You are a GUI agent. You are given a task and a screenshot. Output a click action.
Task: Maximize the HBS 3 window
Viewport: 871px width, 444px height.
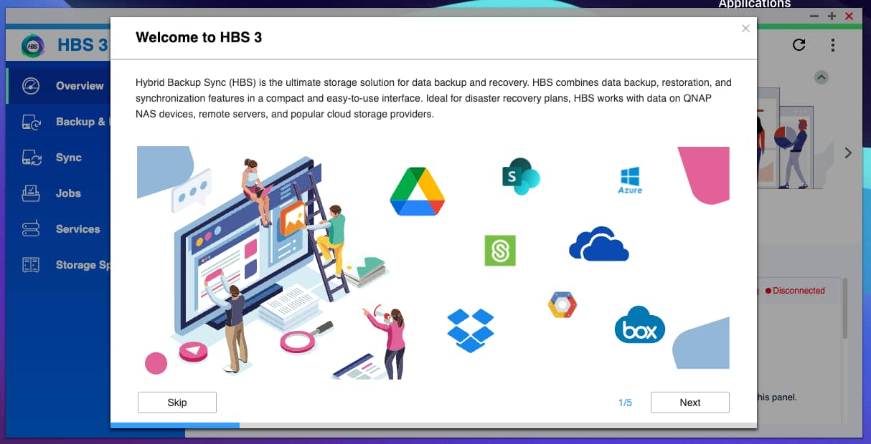tap(832, 16)
